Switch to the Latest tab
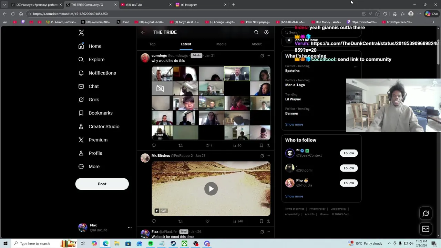The width and height of the screenshot is (441, 248). (x=186, y=44)
